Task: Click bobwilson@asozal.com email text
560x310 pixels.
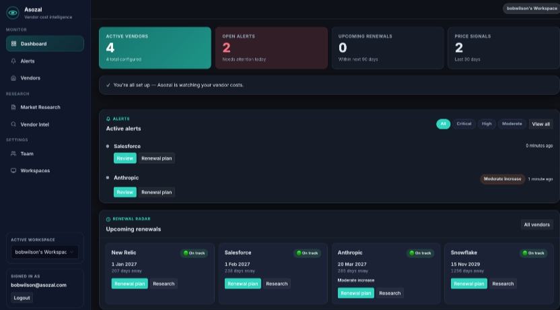Action: tap(38, 285)
